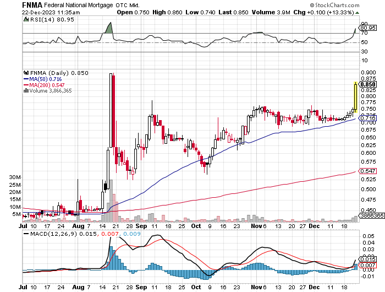This screenshot has width=385, height=292.
Task: Click the MA(200) 0.547 legend entry
Action: pos(47,85)
